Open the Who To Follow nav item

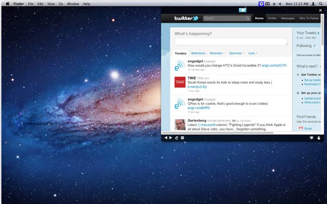(309, 18)
